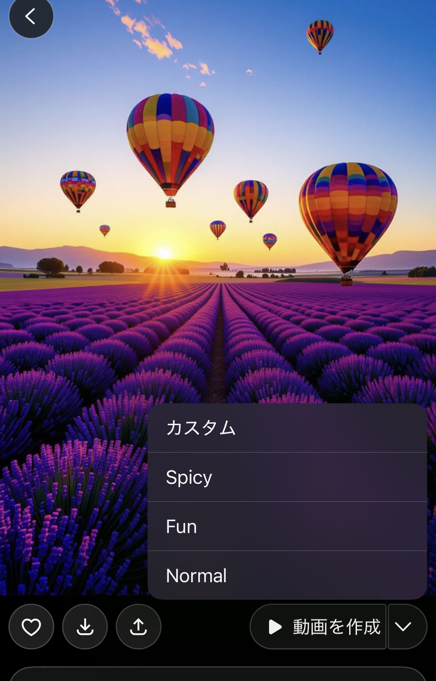The image size is (436, 681).
Task: Download the image using the download icon
Action: click(x=85, y=627)
